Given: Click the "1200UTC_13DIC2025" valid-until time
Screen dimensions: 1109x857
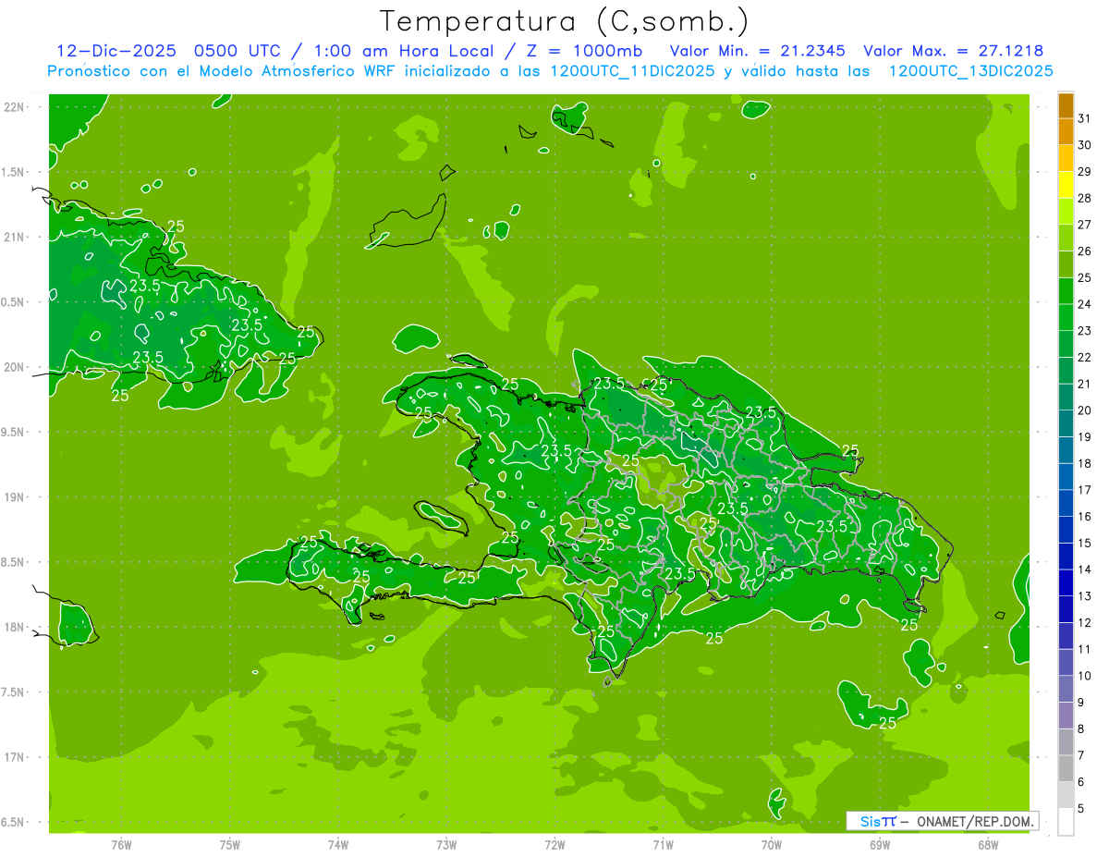Looking at the screenshot, I should click(x=971, y=71).
